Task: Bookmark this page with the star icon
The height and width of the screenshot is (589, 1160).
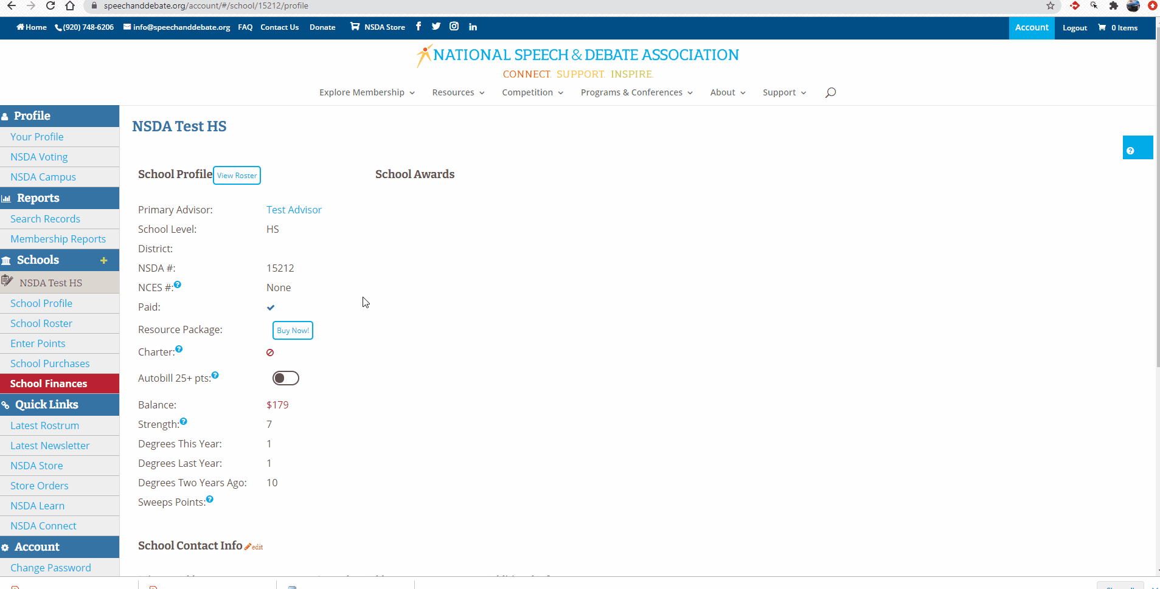Action: [x=1051, y=5]
